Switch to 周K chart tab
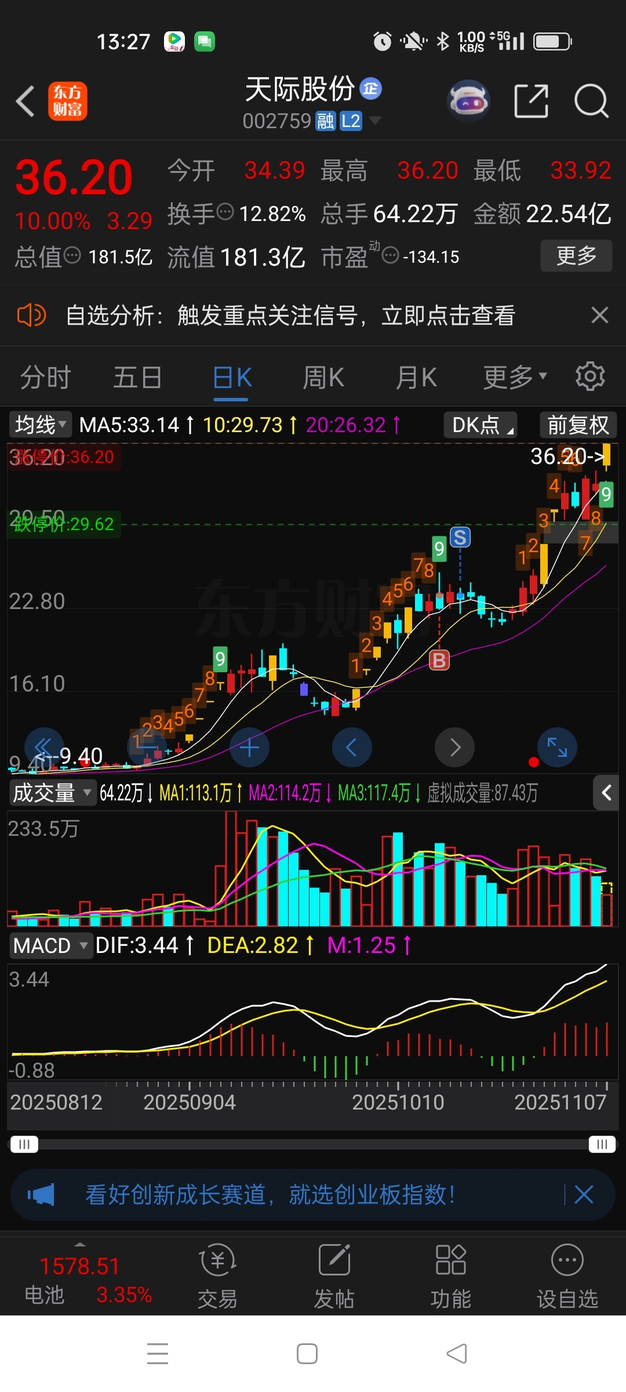626x1392 pixels. tap(323, 378)
